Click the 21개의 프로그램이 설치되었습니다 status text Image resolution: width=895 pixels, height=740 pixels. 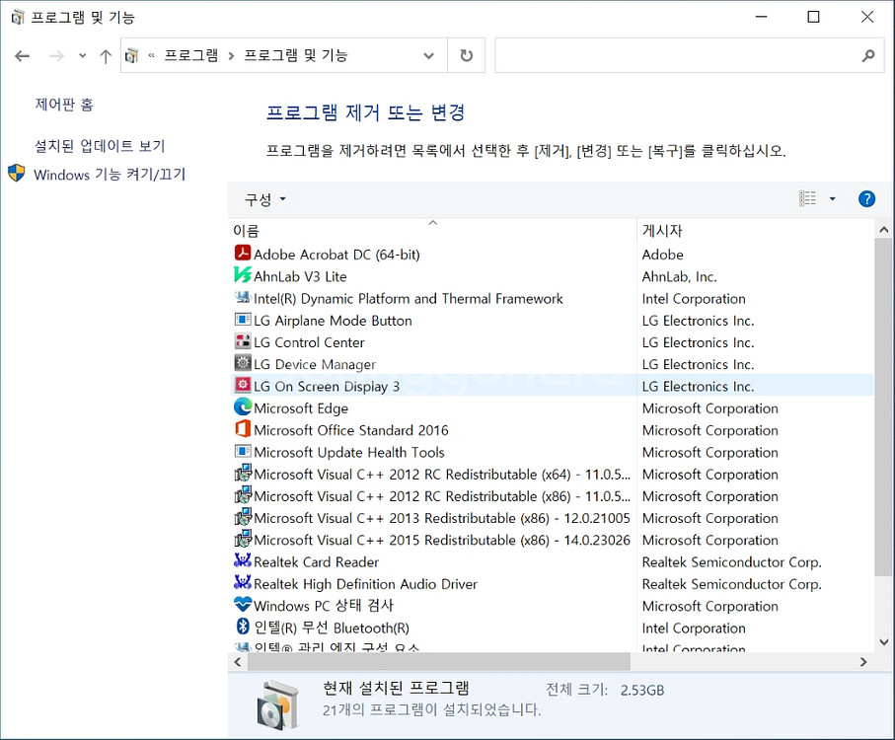[x=431, y=709]
